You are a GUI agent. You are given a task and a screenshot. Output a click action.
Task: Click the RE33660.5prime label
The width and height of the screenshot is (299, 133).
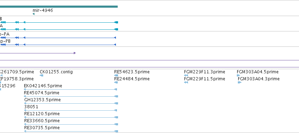coord(42,121)
